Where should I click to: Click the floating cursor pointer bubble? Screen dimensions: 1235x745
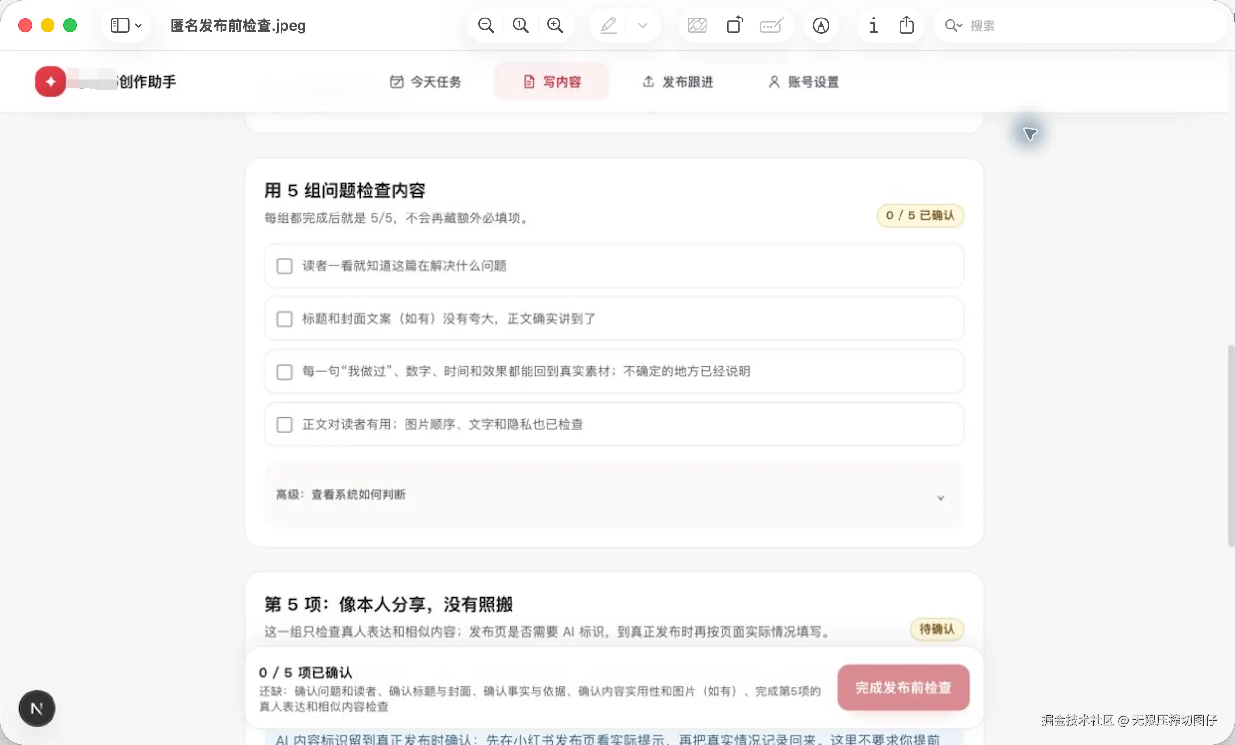coord(1029,134)
